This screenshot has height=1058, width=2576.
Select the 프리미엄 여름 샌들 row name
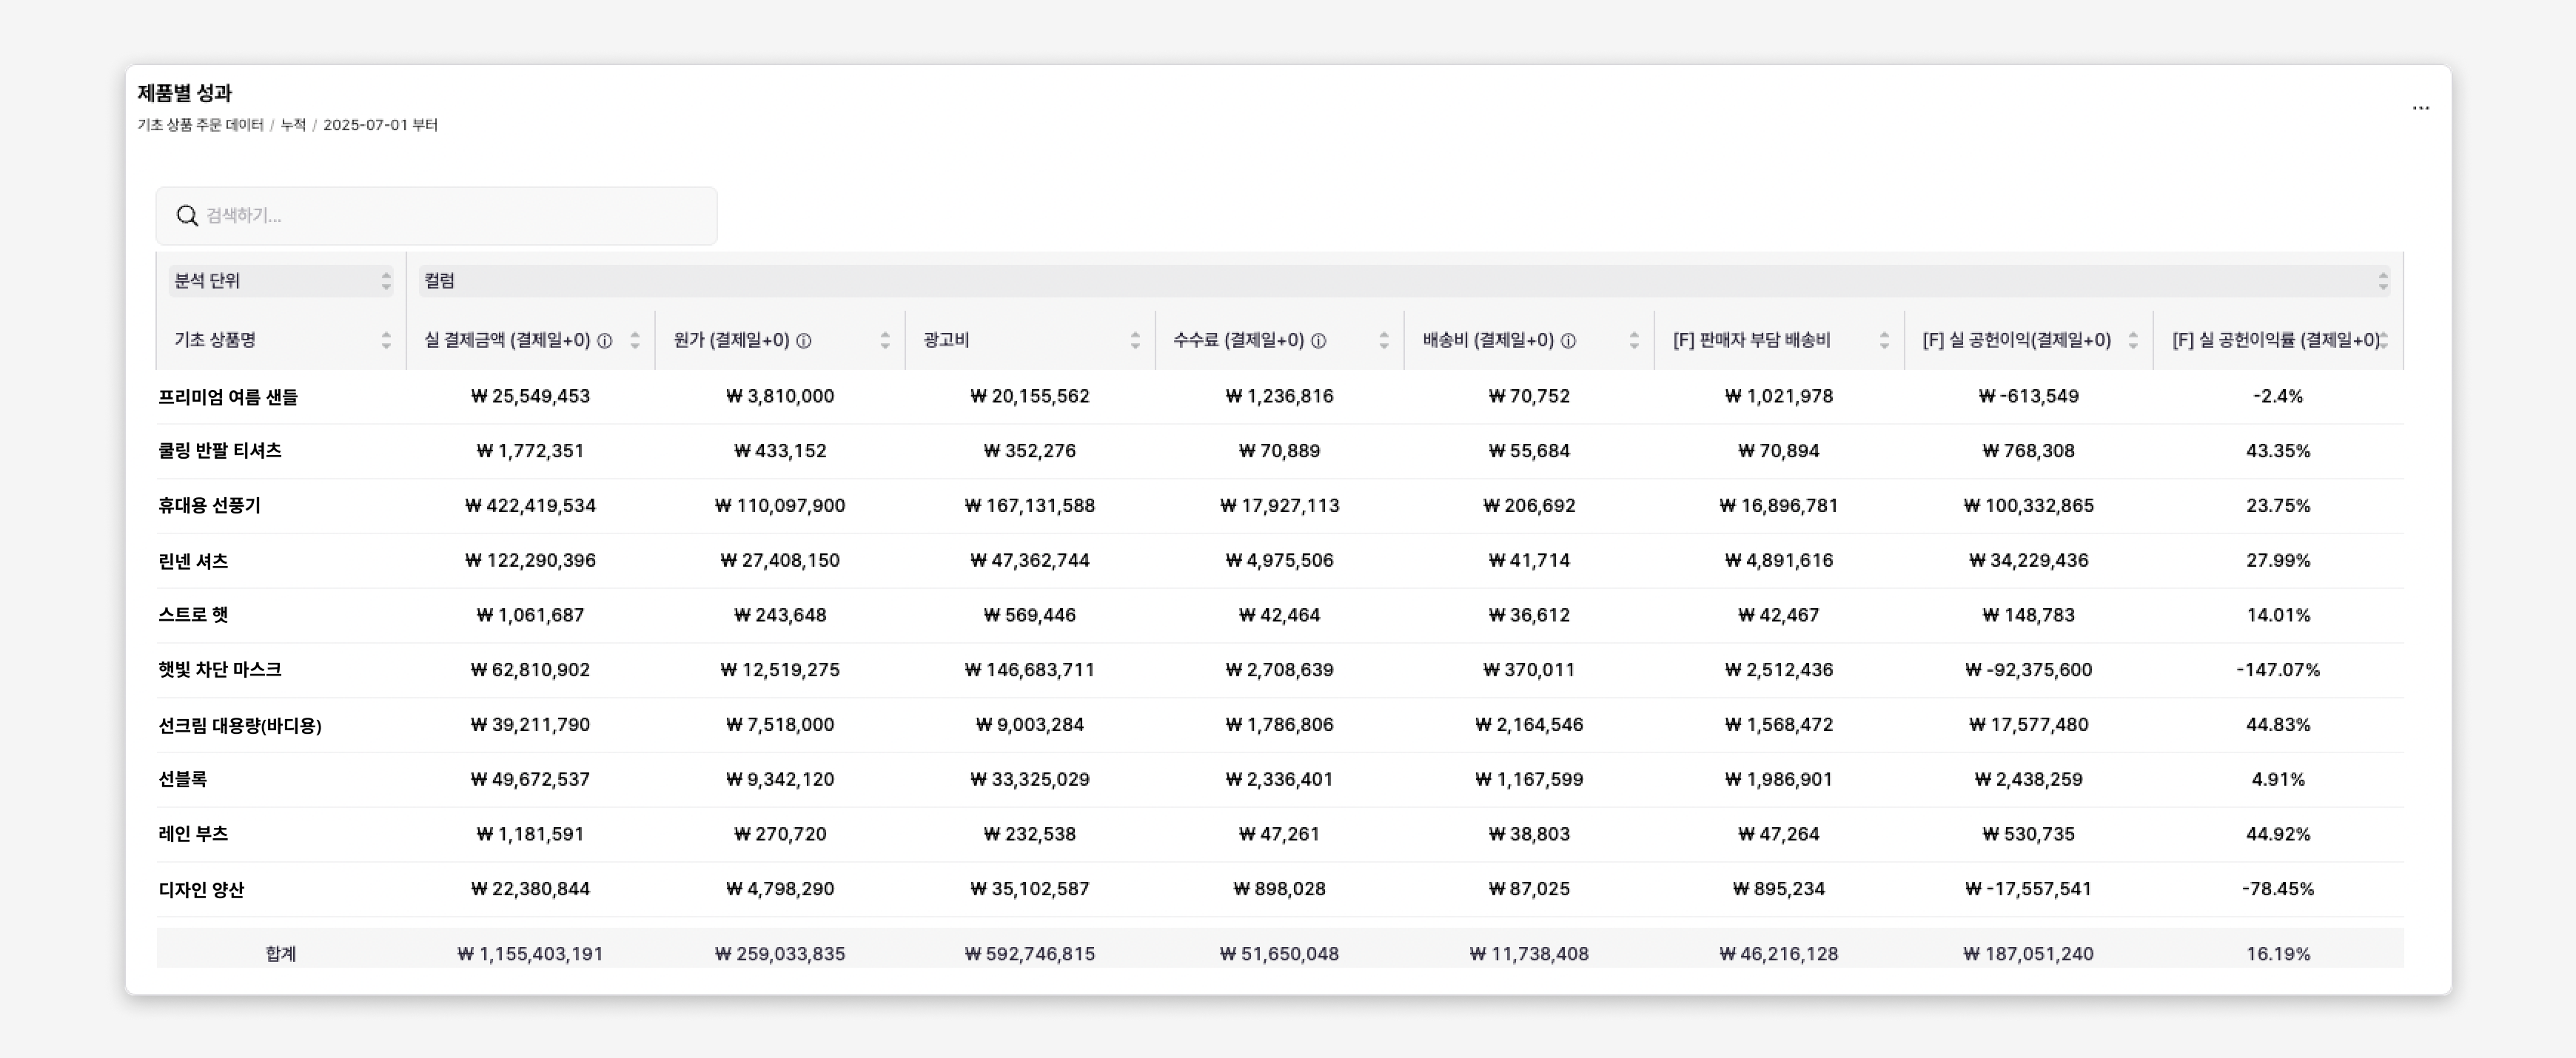coord(228,397)
